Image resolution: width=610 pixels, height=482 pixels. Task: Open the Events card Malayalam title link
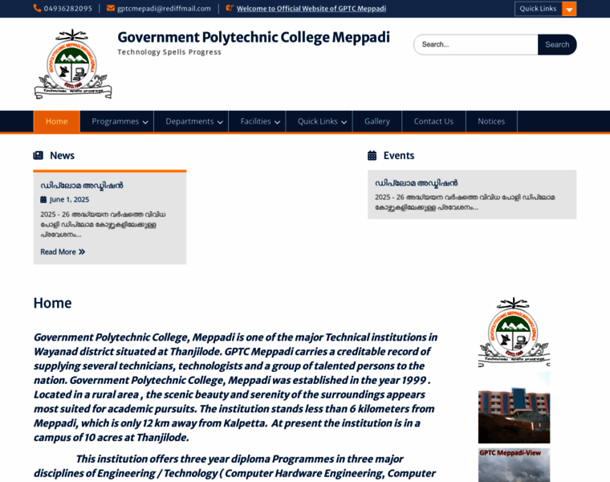point(417,183)
